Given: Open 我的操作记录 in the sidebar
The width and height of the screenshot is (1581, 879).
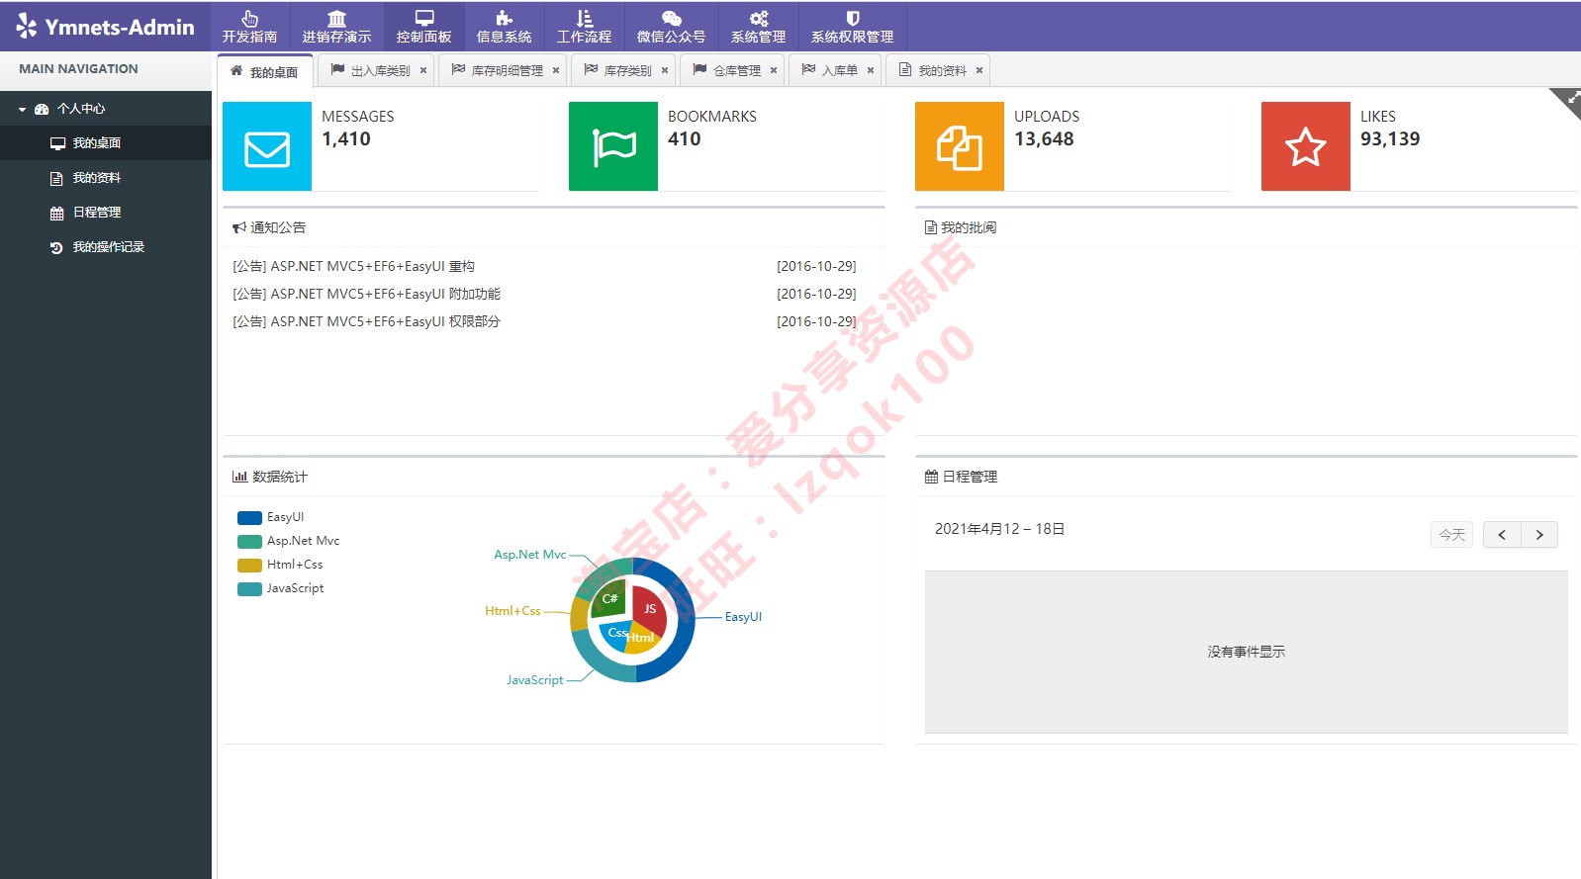Looking at the screenshot, I should pos(106,246).
